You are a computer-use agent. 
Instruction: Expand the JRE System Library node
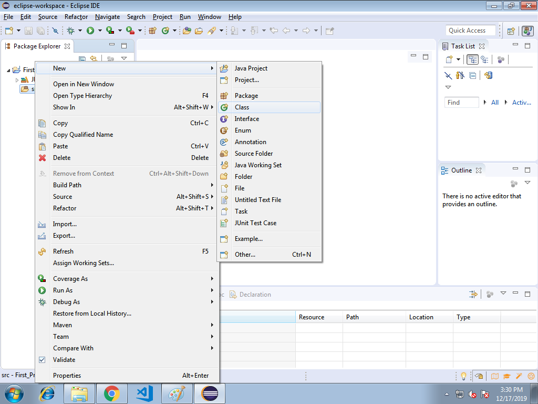point(17,80)
